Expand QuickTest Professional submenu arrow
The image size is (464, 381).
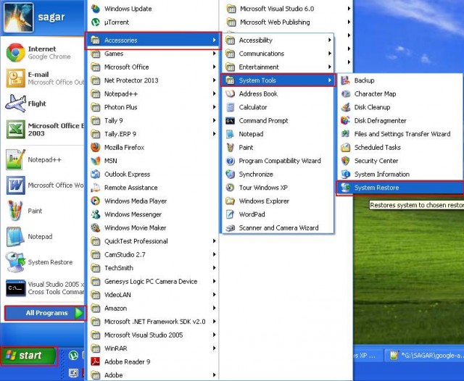coord(215,241)
